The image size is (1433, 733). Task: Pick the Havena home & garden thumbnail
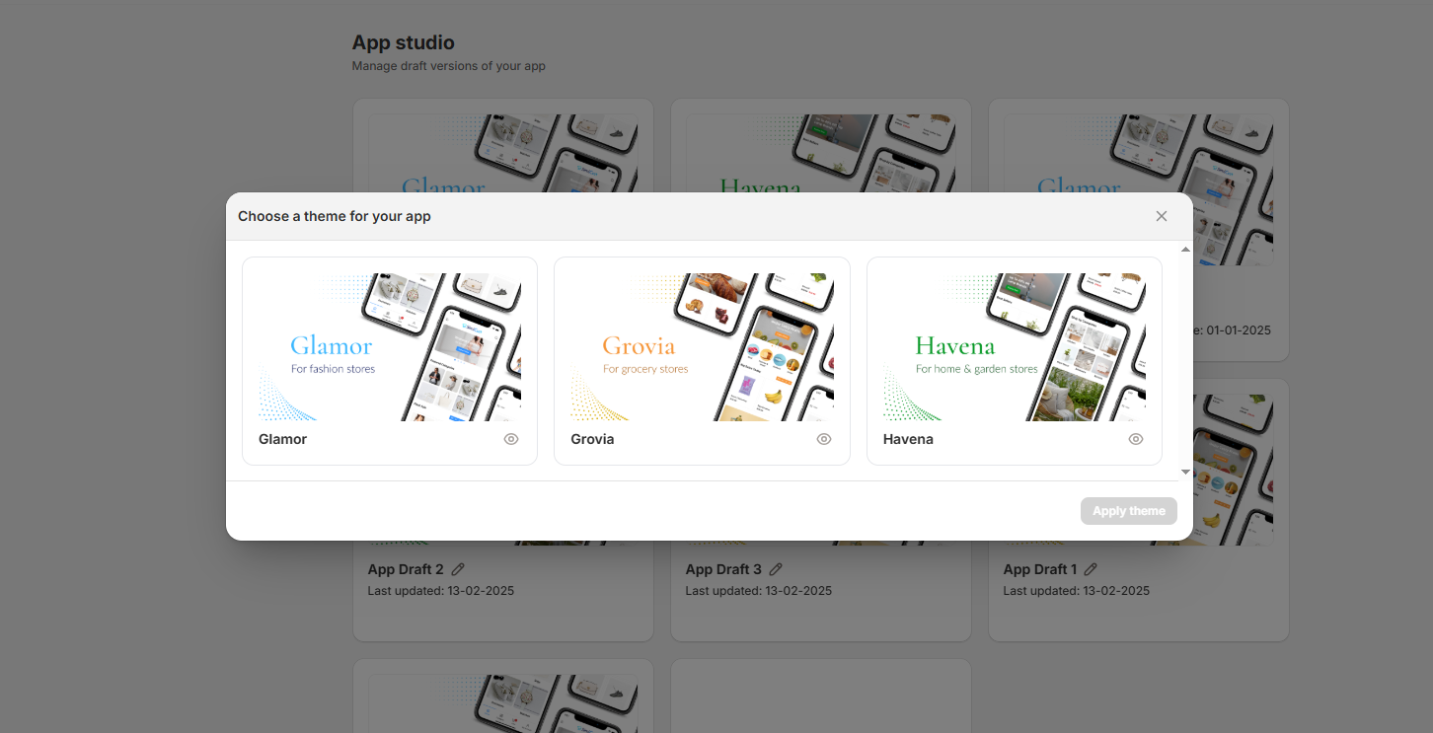coord(1014,347)
